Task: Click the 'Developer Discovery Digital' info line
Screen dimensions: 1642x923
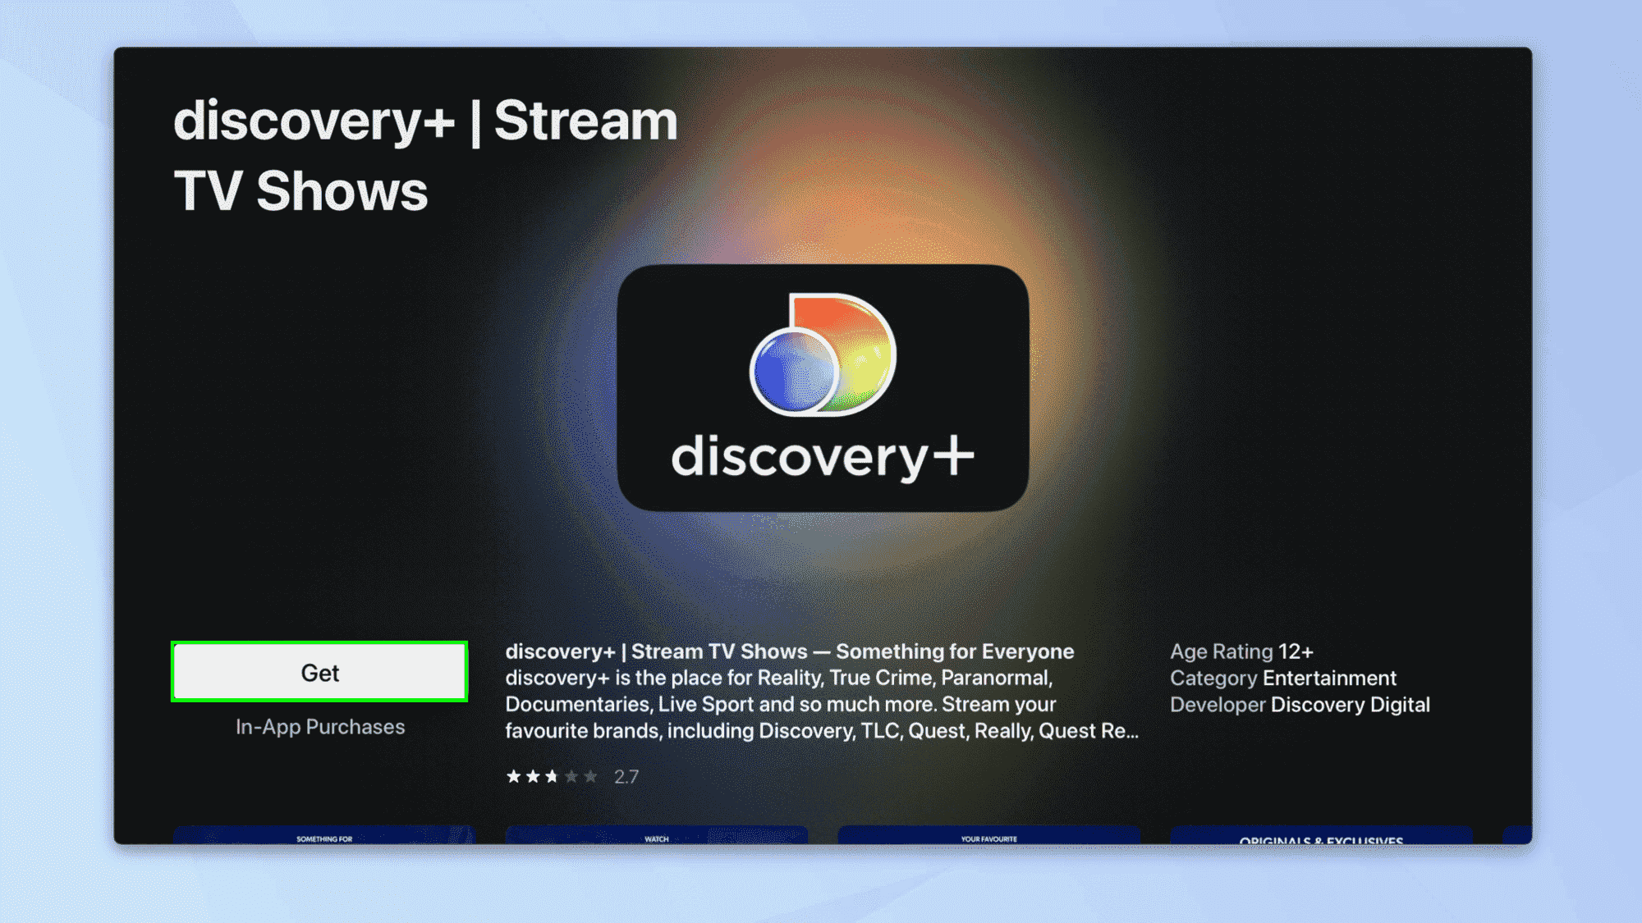Action: pos(1300,704)
